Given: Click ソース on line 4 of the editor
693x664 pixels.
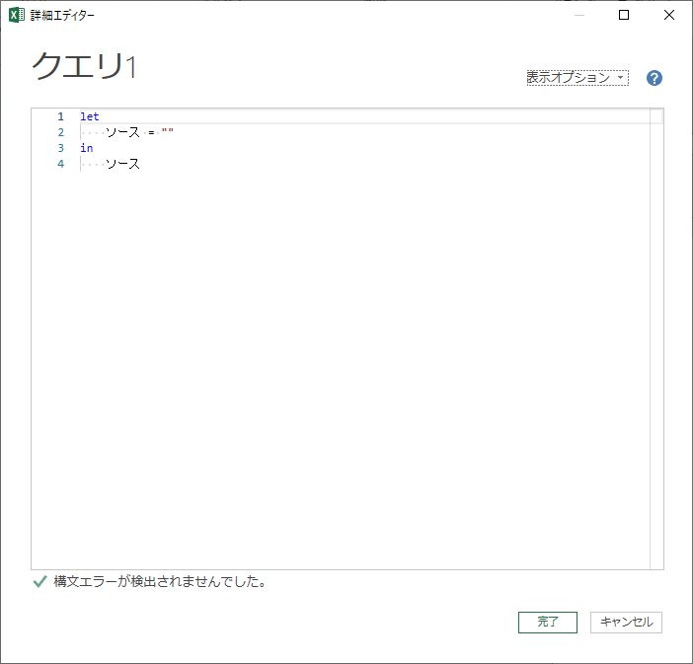Looking at the screenshot, I should pyautogui.click(x=122, y=164).
